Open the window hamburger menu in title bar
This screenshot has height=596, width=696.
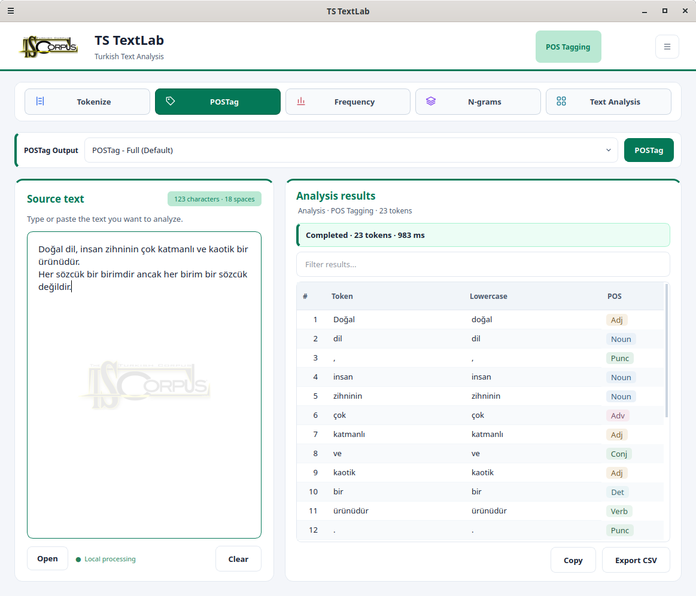tap(11, 11)
